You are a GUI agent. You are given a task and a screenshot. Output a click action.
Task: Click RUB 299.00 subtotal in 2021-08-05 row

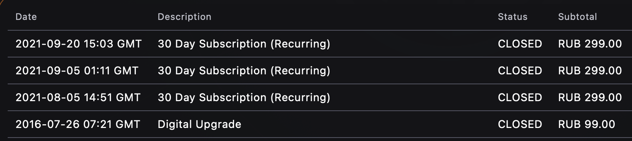(x=590, y=97)
